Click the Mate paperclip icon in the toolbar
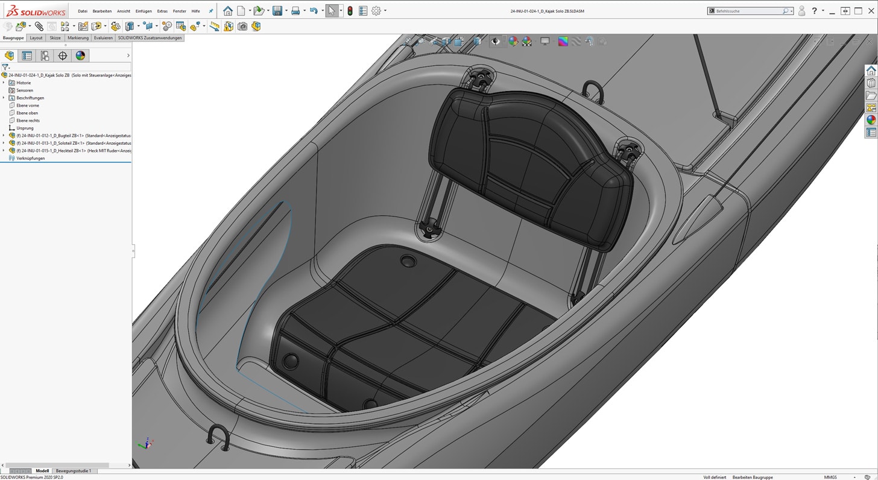 [x=39, y=27]
